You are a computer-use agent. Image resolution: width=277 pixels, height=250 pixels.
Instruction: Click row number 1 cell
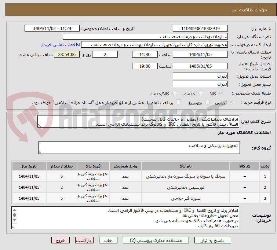(265, 176)
